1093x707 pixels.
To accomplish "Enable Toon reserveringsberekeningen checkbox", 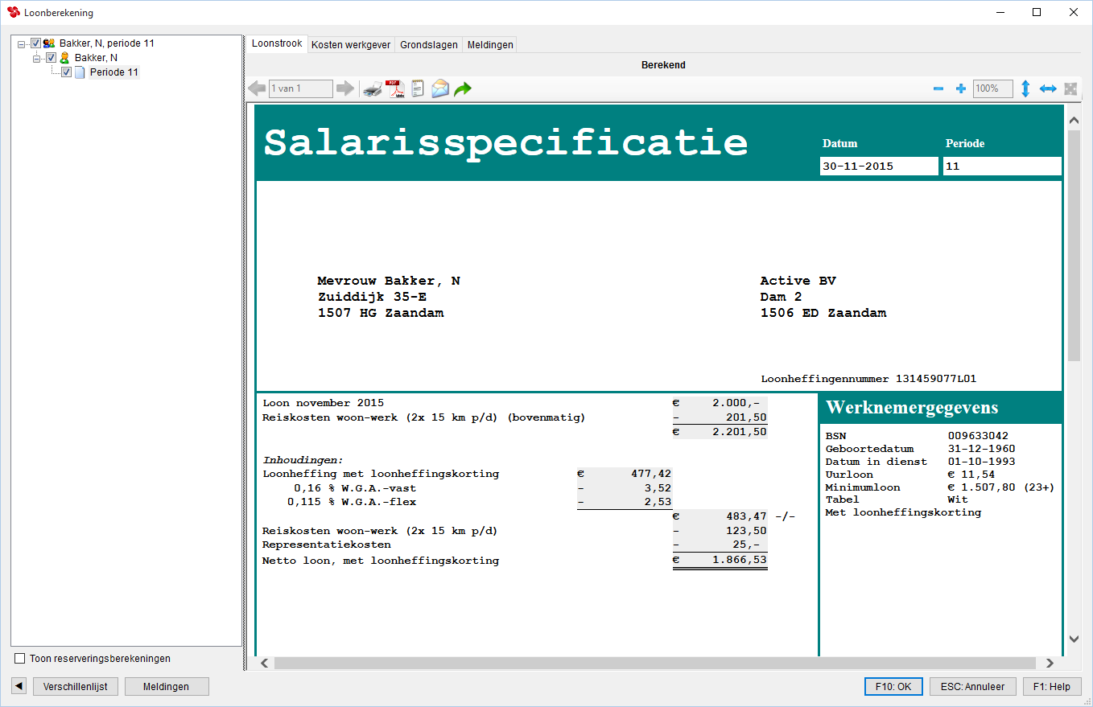I will coord(20,659).
